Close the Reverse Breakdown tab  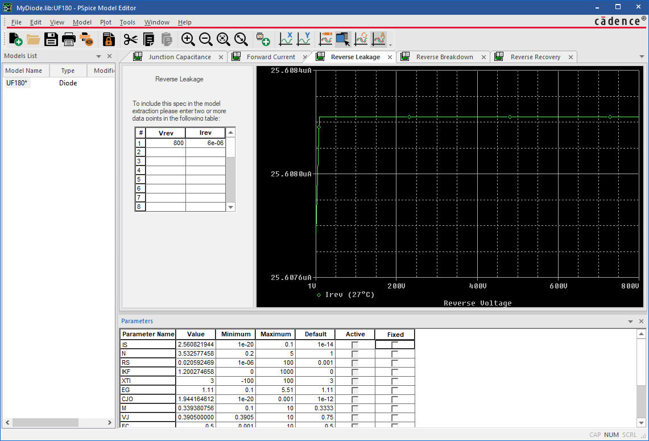pyautogui.click(x=483, y=57)
